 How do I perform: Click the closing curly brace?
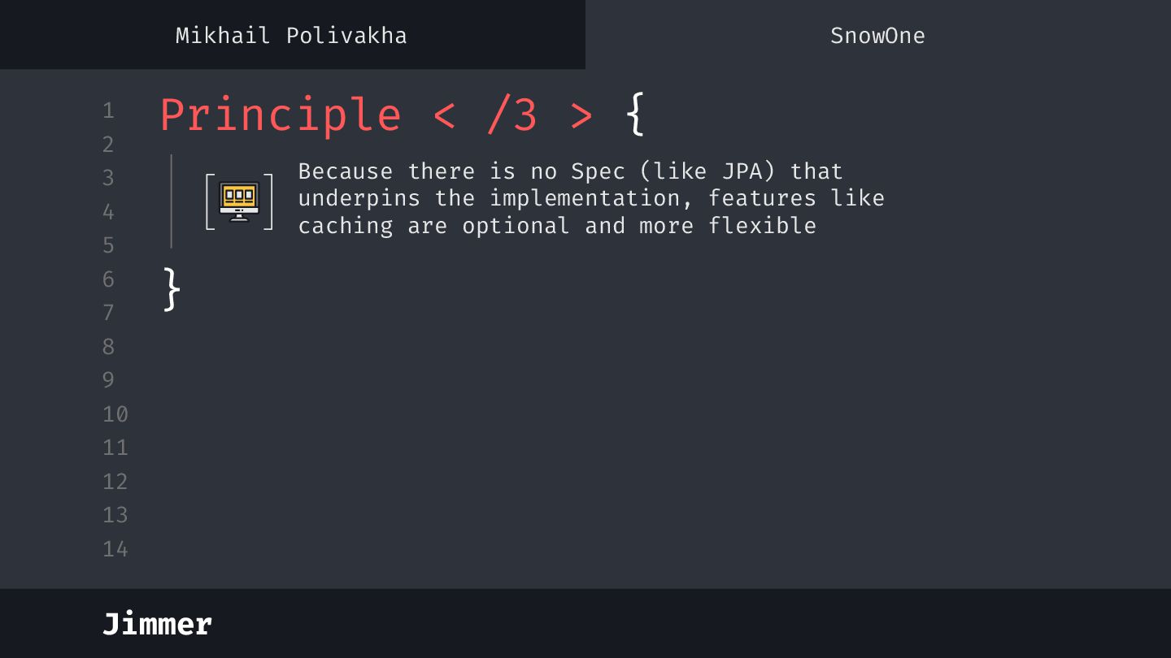click(171, 288)
